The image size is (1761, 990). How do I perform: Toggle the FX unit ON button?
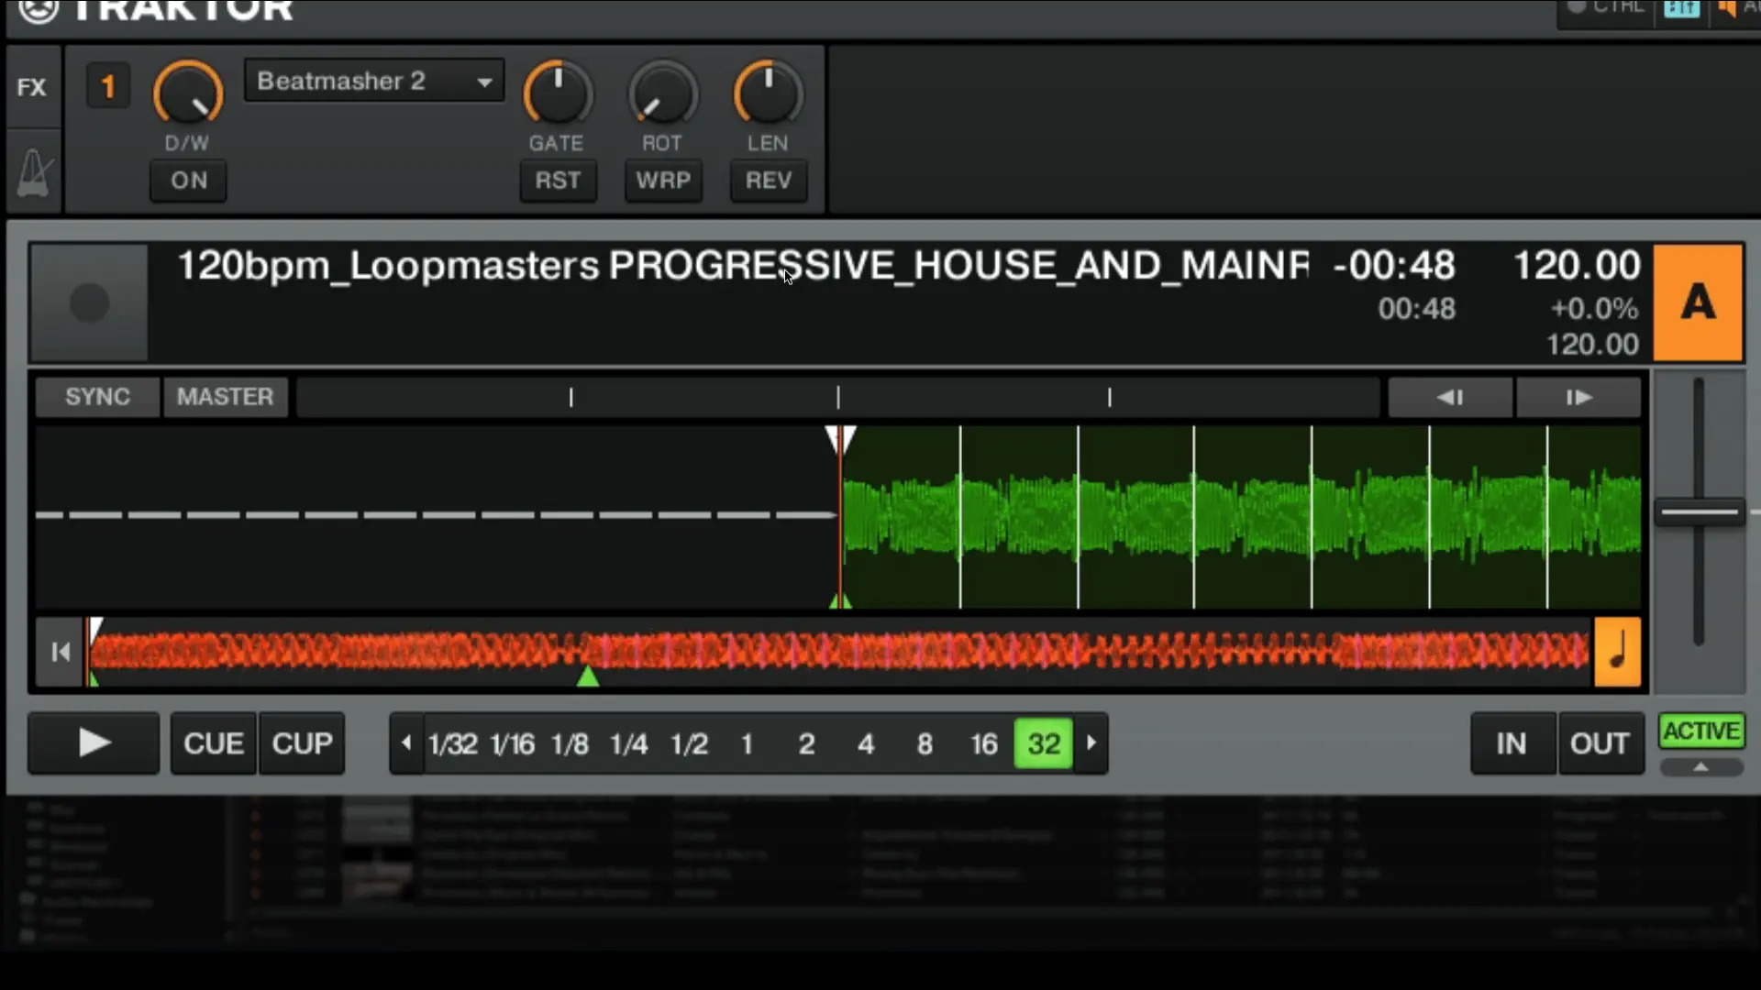[x=188, y=181]
